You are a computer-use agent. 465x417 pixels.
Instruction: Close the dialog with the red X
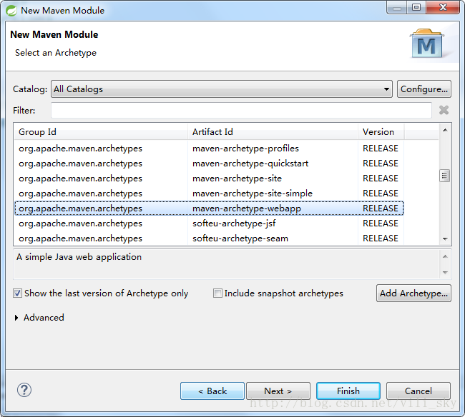point(443,7)
